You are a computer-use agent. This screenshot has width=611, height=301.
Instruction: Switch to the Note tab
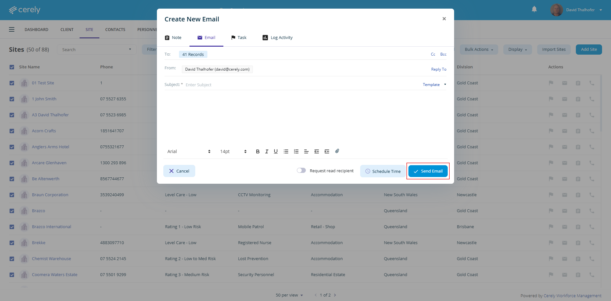pos(173,38)
